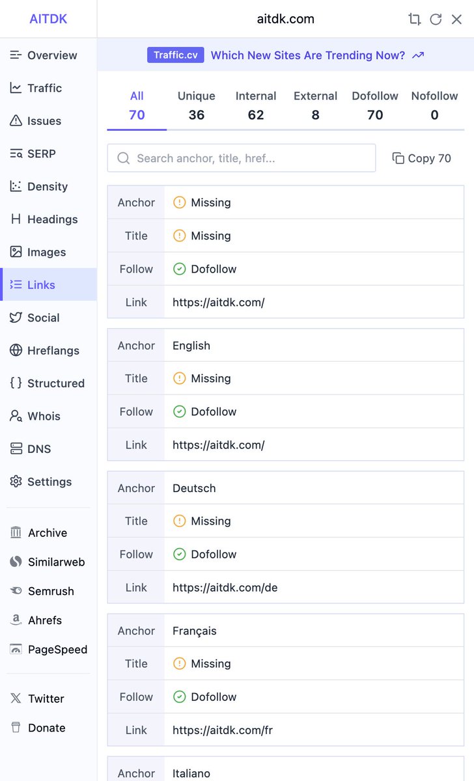Open the Density section
Image resolution: width=474 pixels, height=781 pixels.
tap(48, 186)
